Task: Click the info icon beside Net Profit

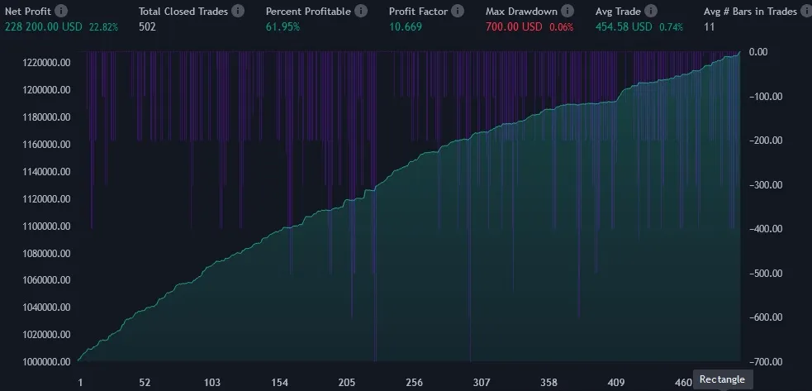Action: [62, 12]
